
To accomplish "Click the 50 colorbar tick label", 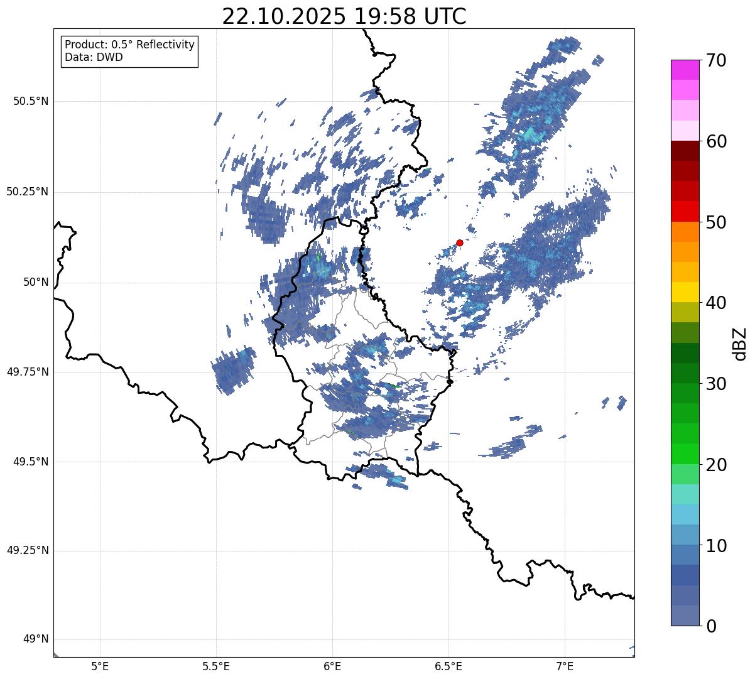I will click(717, 222).
